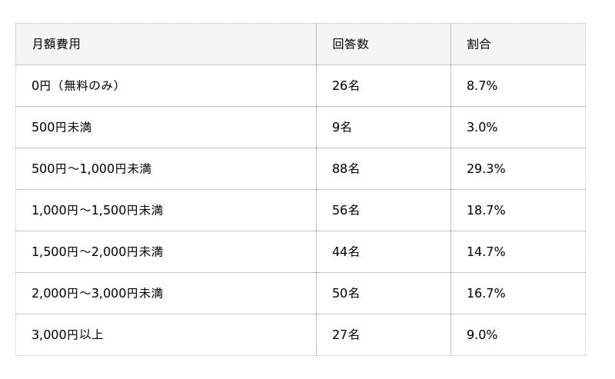The width and height of the screenshot is (615, 379).
Task: Select the 26名 response count cell
Action: 346,85
